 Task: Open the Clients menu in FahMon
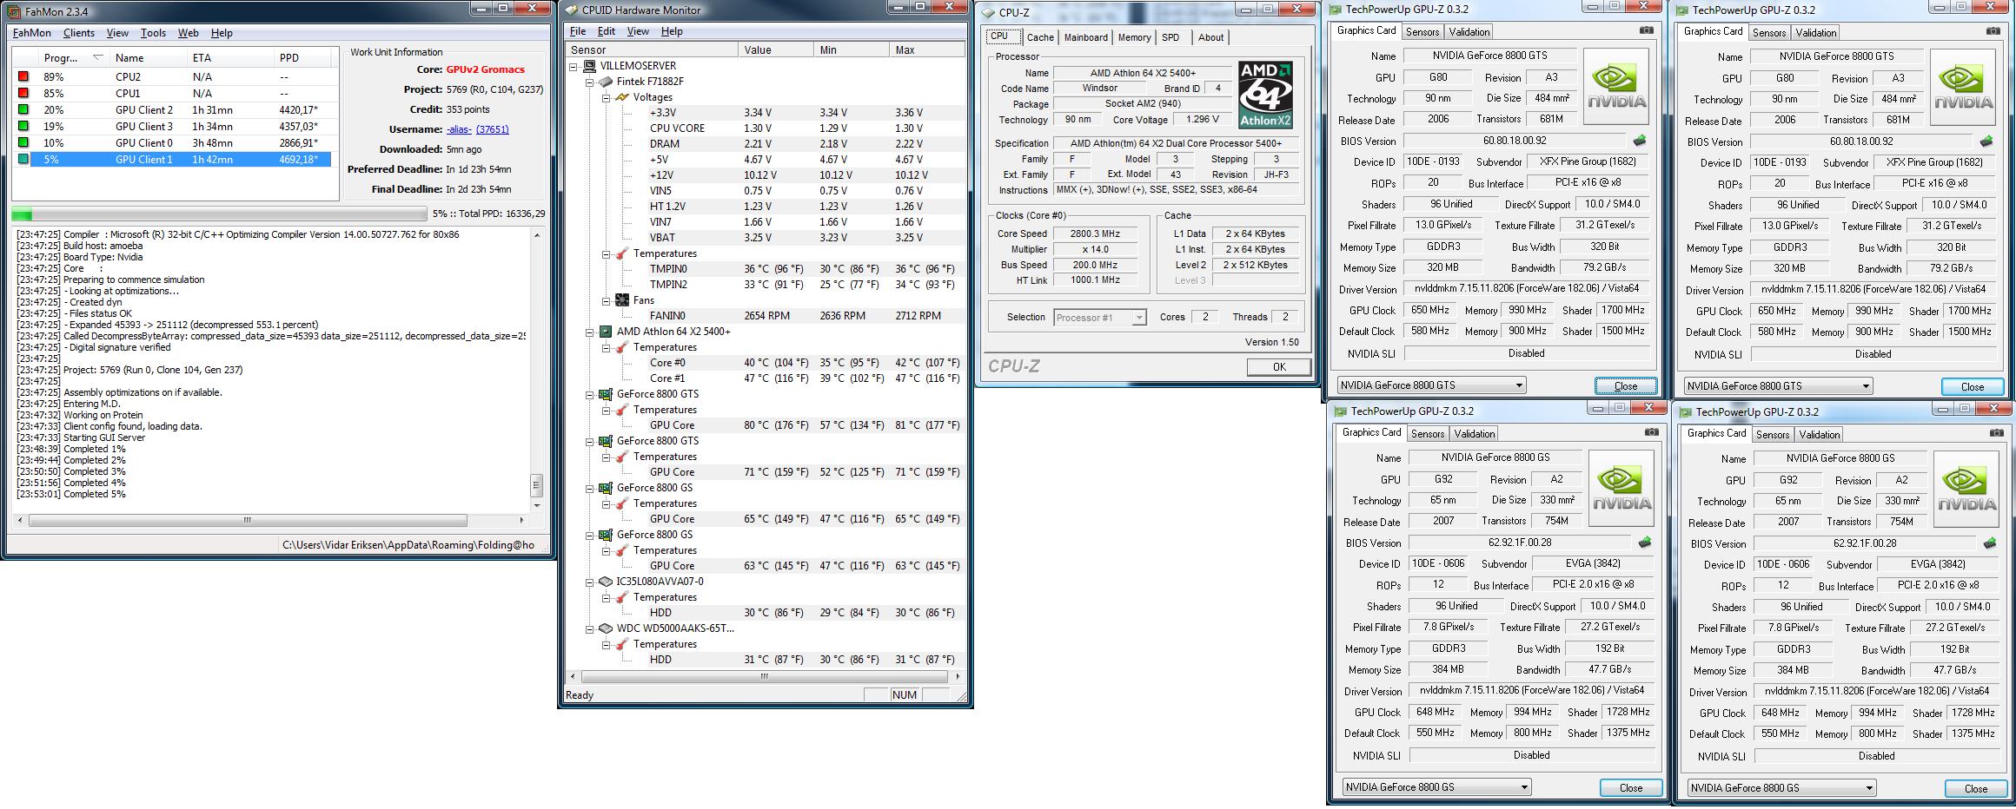tap(79, 33)
